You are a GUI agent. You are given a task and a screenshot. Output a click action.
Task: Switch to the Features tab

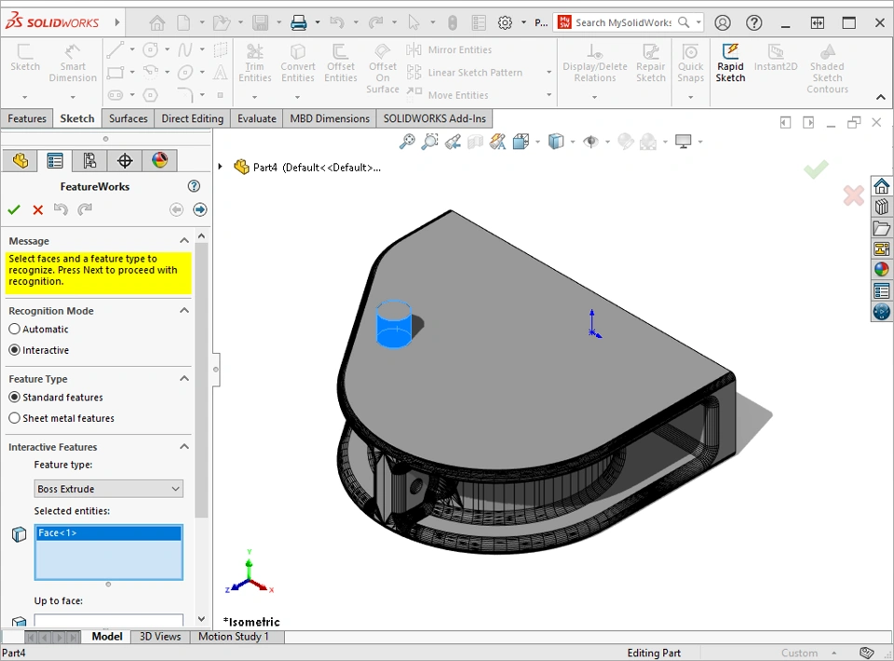tap(27, 118)
